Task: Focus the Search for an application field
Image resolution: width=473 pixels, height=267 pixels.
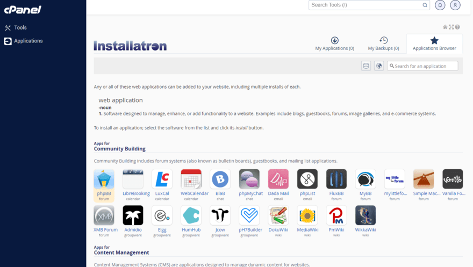Action: click(x=422, y=66)
